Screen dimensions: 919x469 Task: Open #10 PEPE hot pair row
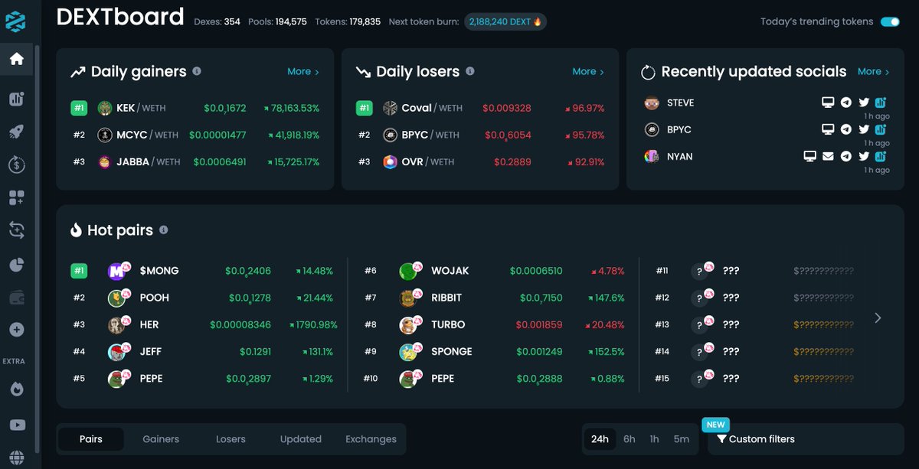(x=494, y=379)
